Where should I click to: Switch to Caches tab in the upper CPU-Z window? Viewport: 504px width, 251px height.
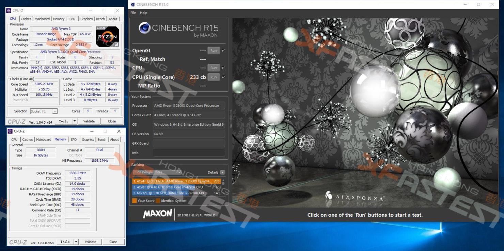tap(26, 19)
